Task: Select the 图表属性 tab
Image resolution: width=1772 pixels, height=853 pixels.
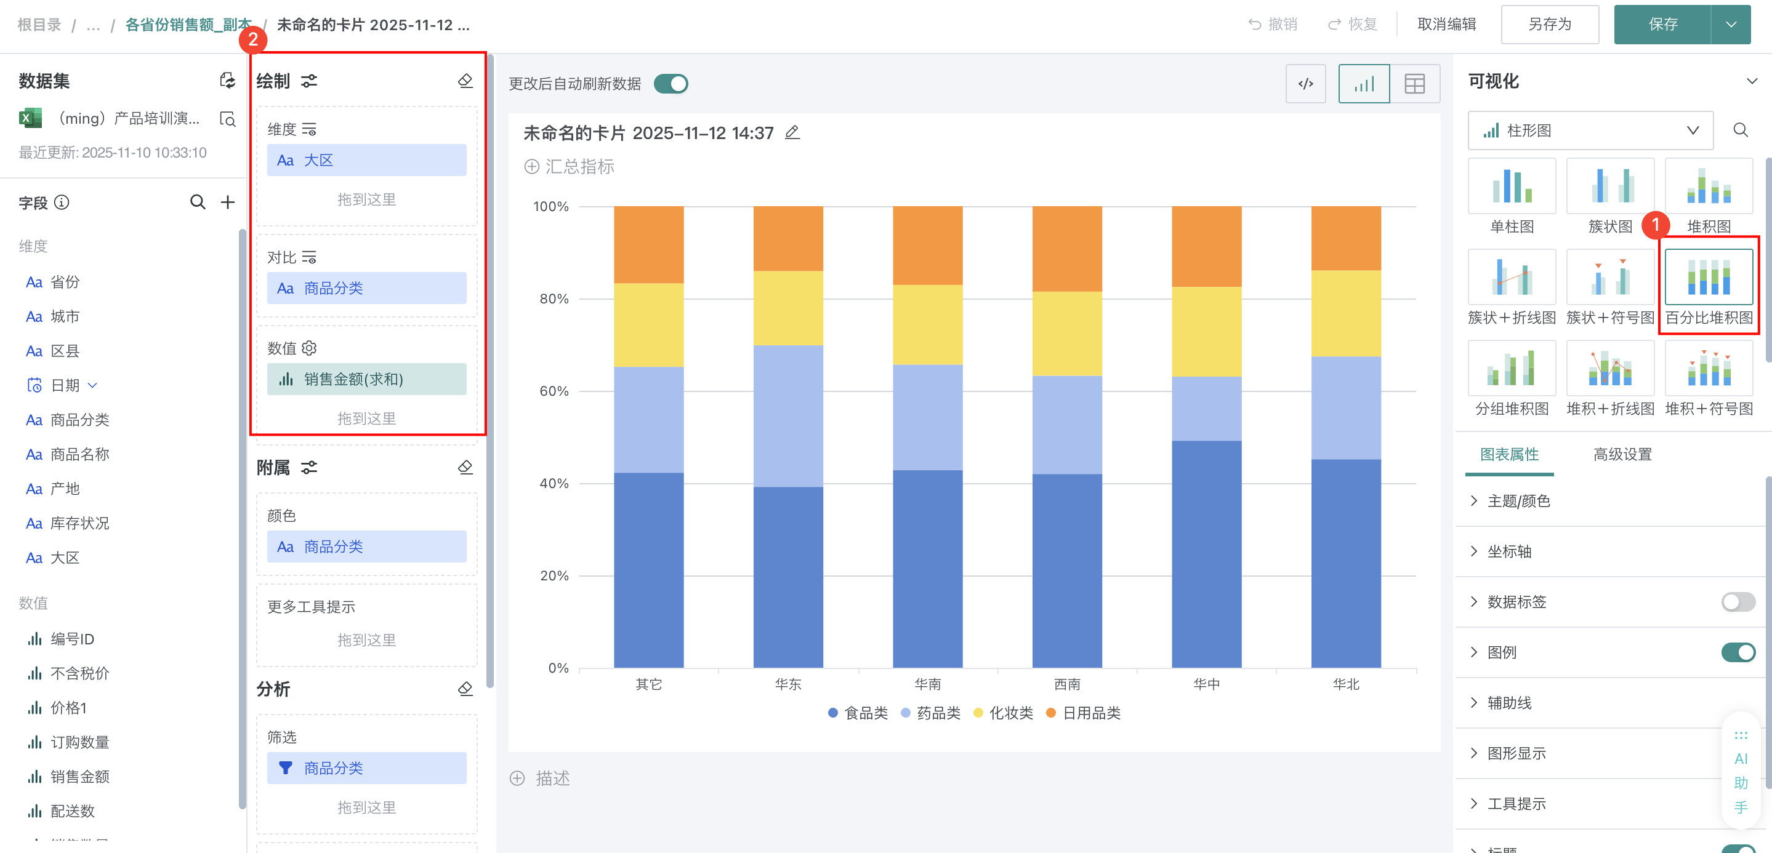Action: [1509, 454]
